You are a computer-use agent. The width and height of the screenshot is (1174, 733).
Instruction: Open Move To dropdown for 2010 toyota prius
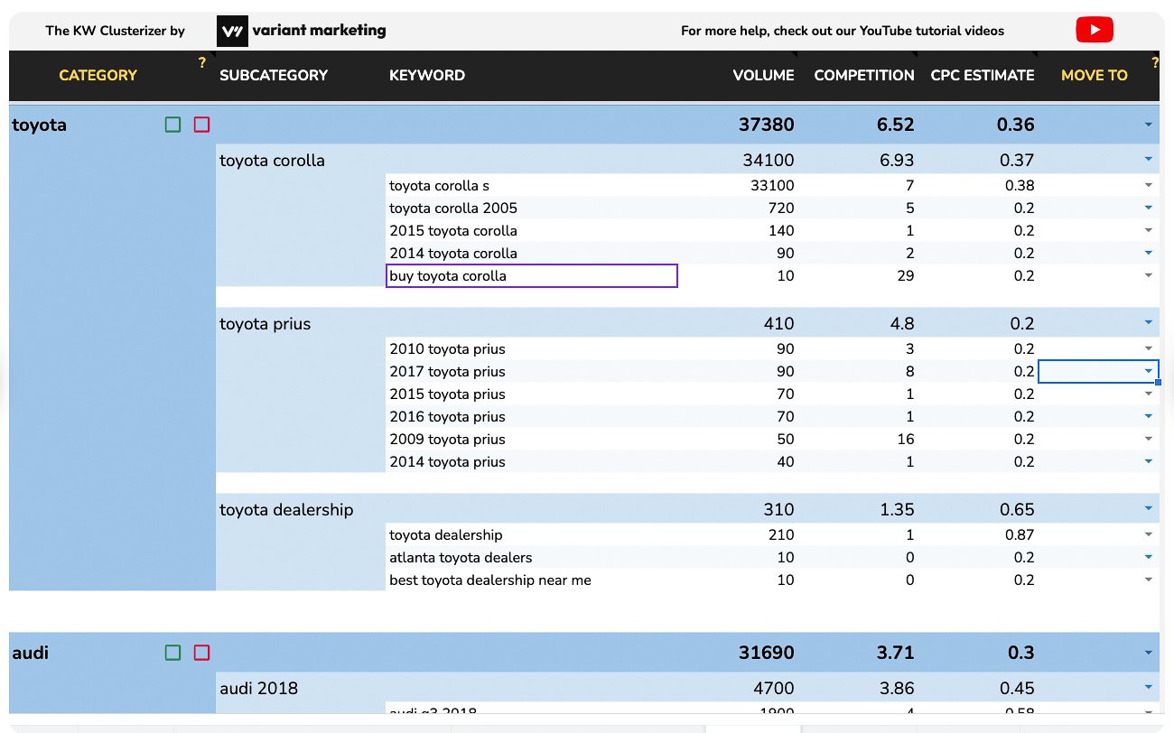tap(1148, 348)
